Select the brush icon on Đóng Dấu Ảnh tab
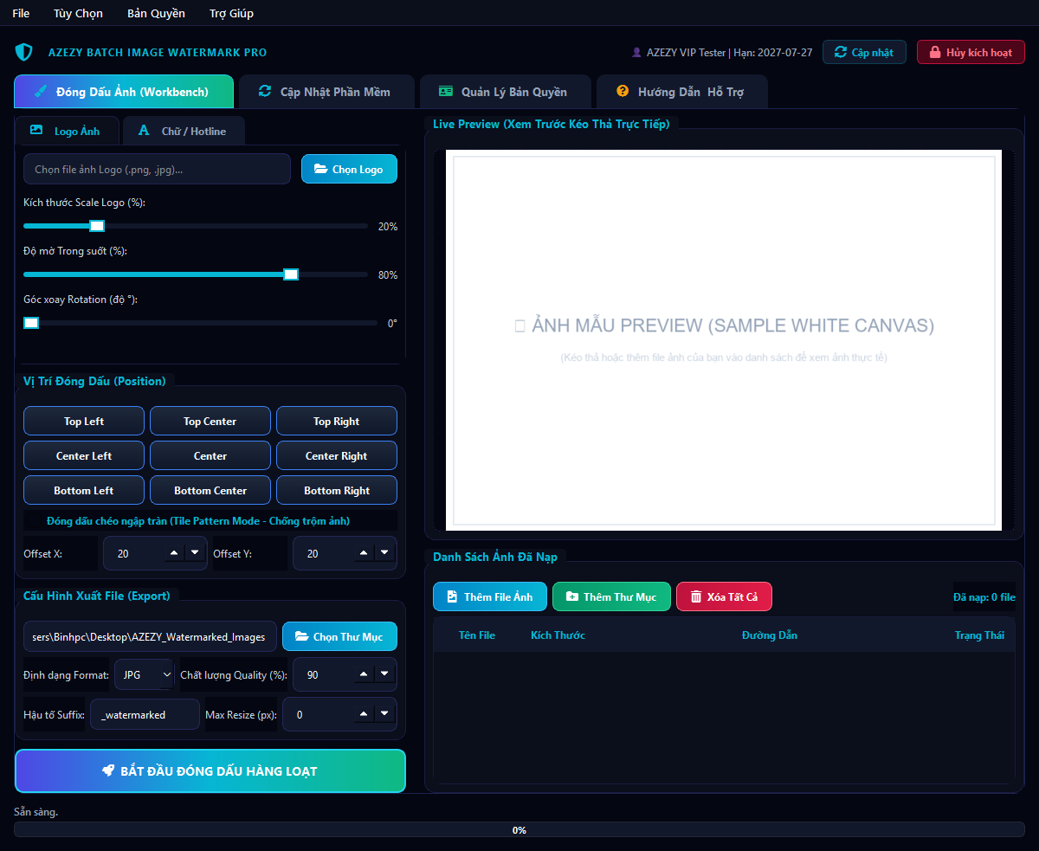Screen dimensions: 1039x851 tap(42, 91)
